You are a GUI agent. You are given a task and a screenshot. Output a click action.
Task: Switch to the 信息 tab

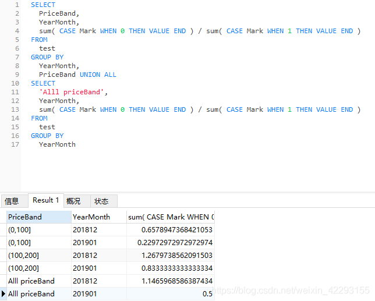click(12, 201)
